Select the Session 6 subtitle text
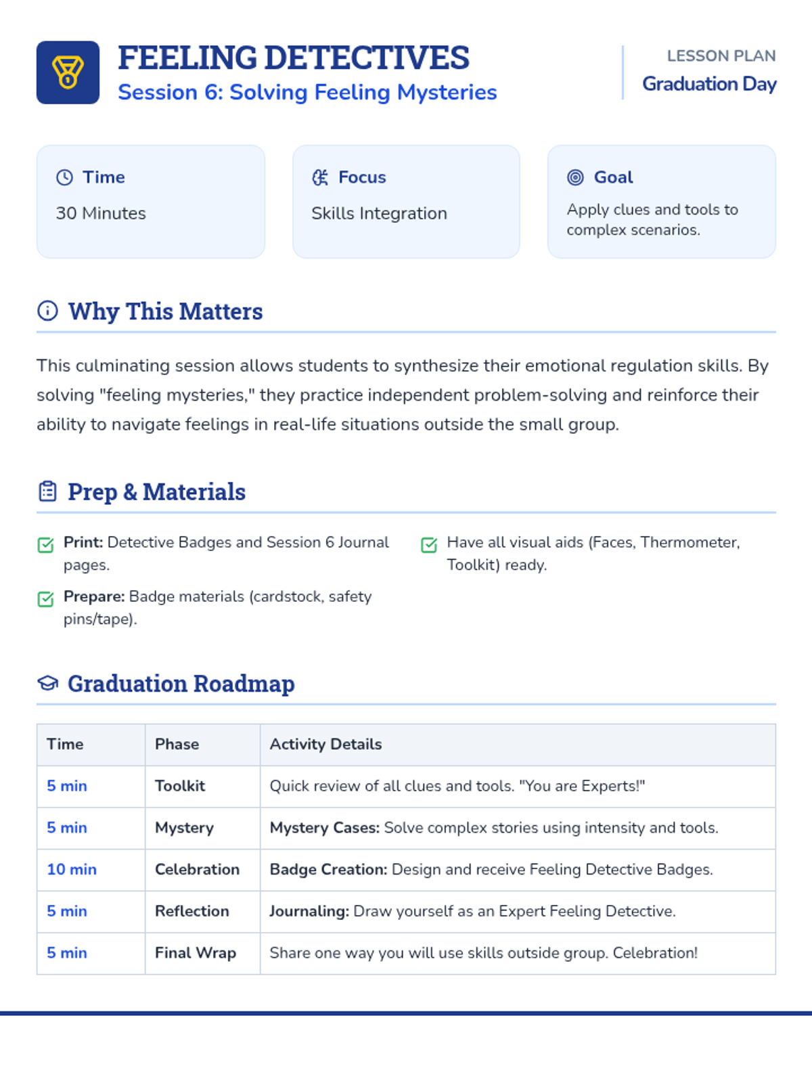This screenshot has width=812, height=1083. tap(307, 92)
